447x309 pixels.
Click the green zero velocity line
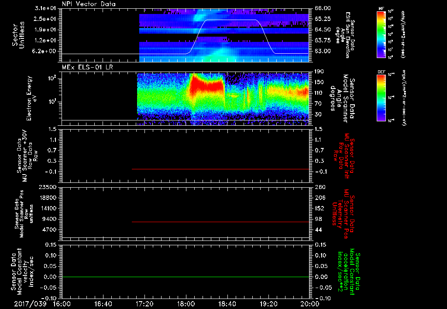click(186, 277)
